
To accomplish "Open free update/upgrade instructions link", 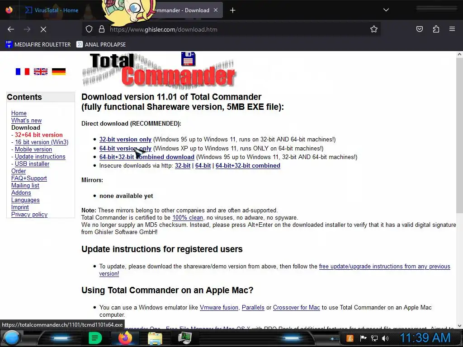I will coord(384,266).
